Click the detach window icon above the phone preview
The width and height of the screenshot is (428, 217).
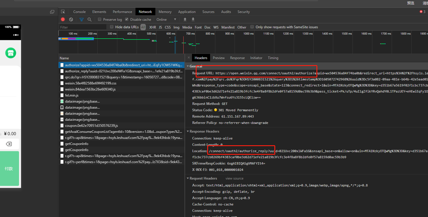click(x=52, y=12)
